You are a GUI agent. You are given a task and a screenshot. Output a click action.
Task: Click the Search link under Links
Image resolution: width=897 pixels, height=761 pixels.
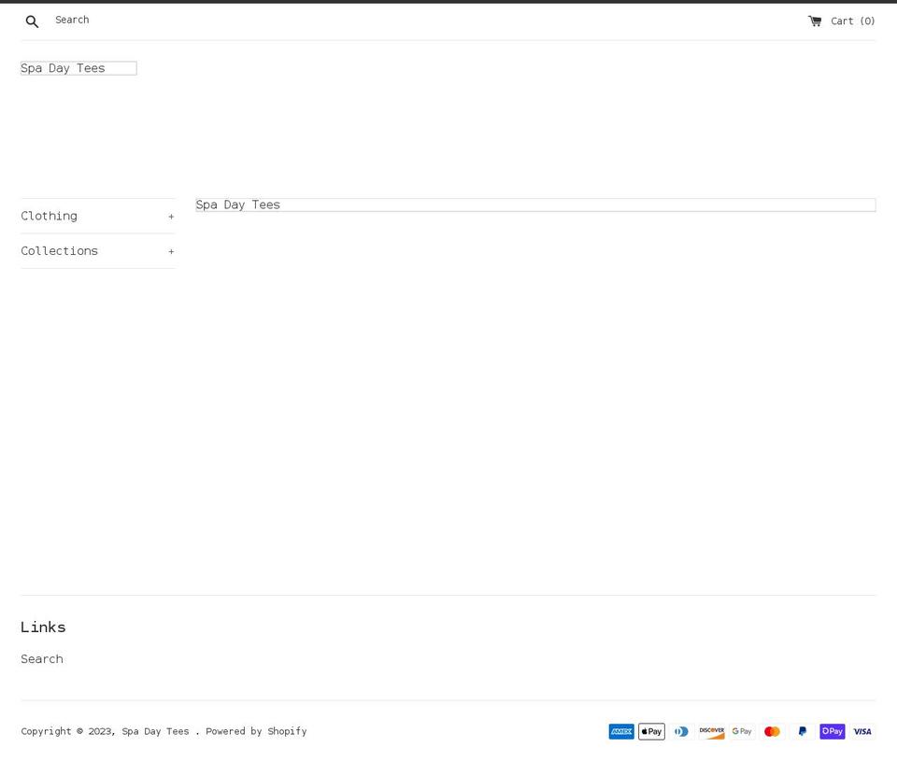click(42, 659)
